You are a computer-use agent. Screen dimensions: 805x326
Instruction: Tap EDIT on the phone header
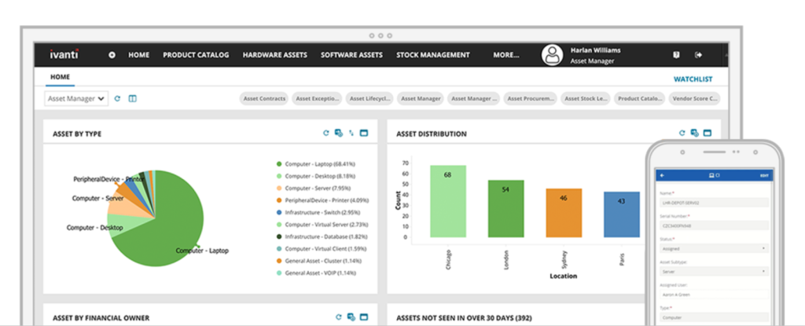[x=764, y=176]
